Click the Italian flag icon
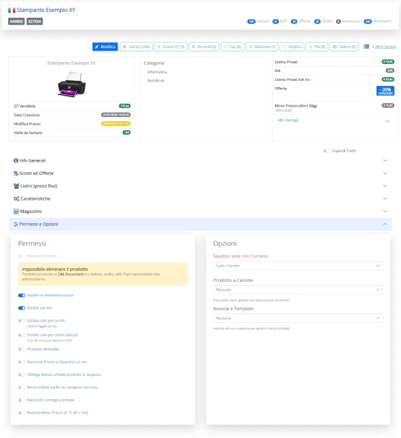Screen dimensions: 401x438 (11, 10)
